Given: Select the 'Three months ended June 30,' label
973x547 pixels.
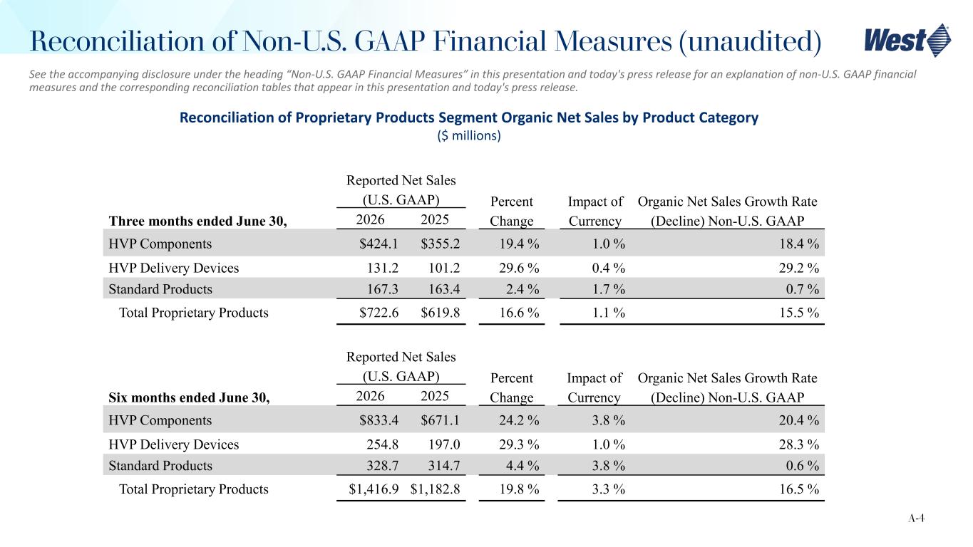Looking at the screenshot, I should [198, 221].
